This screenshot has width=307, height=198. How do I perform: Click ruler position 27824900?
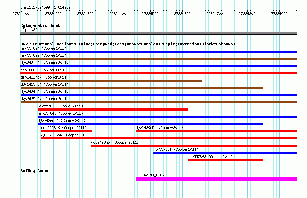point(279,14)
